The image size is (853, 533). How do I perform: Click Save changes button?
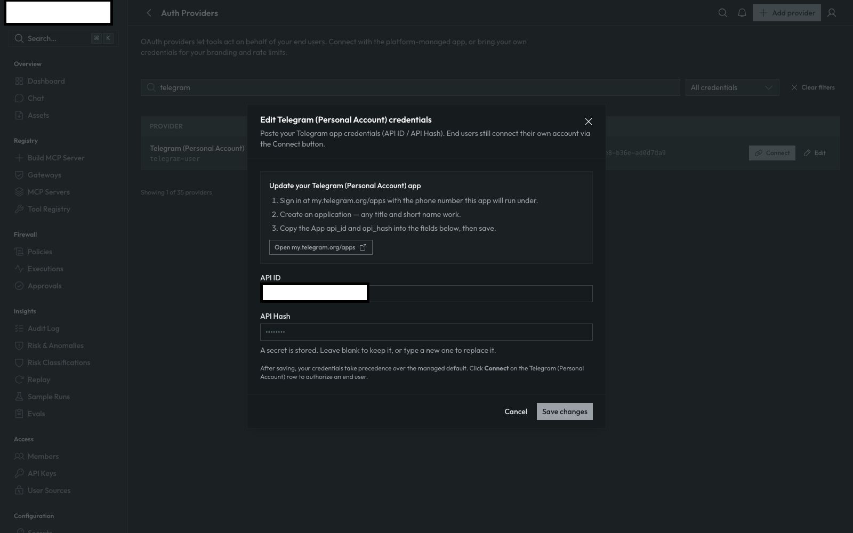click(565, 411)
